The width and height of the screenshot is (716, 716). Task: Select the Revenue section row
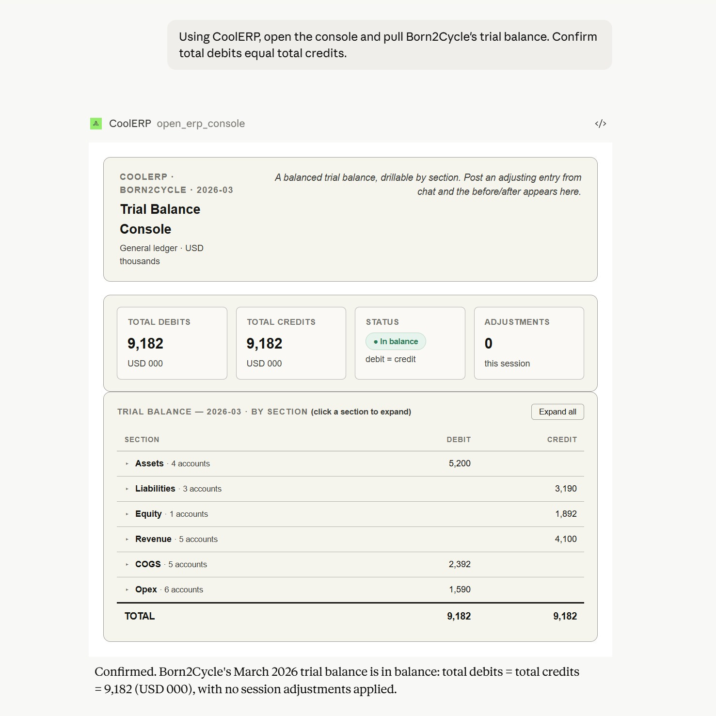(350, 539)
